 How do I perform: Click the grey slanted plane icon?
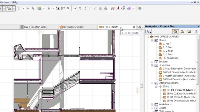click(x=28, y=8)
